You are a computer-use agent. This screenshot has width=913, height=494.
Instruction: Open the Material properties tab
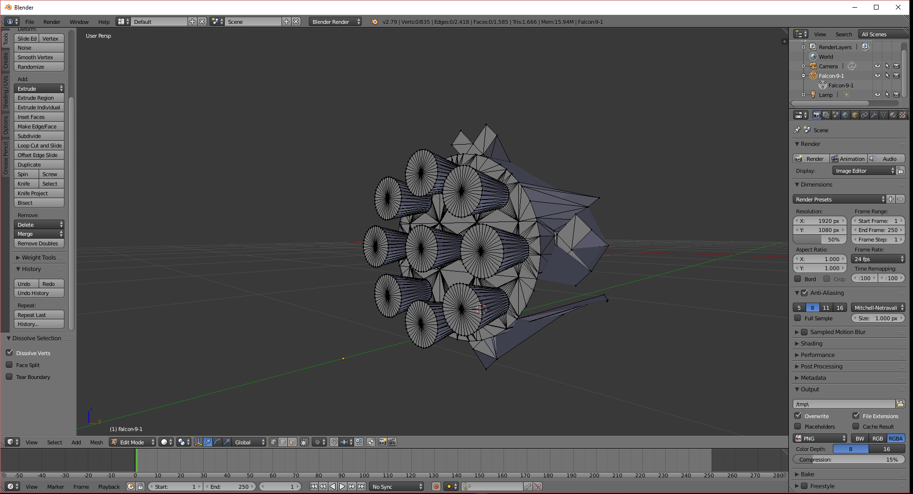[x=893, y=115]
